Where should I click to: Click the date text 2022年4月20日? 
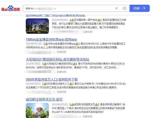[60, 20]
